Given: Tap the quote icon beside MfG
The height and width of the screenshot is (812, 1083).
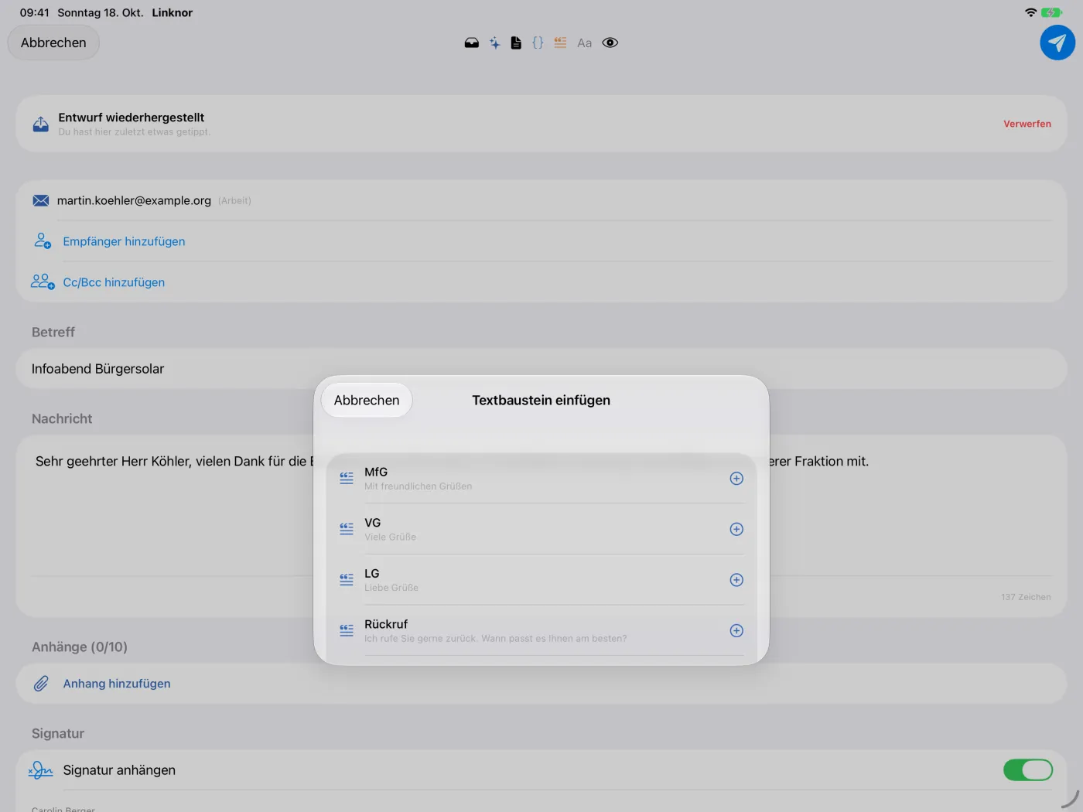Looking at the screenshot, I should pos(347,479).
